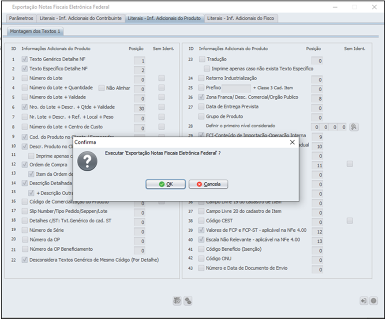This screenshot has height=320, width=386.
Task: Click the question mark icon in dialog
Action: point(87,162)
